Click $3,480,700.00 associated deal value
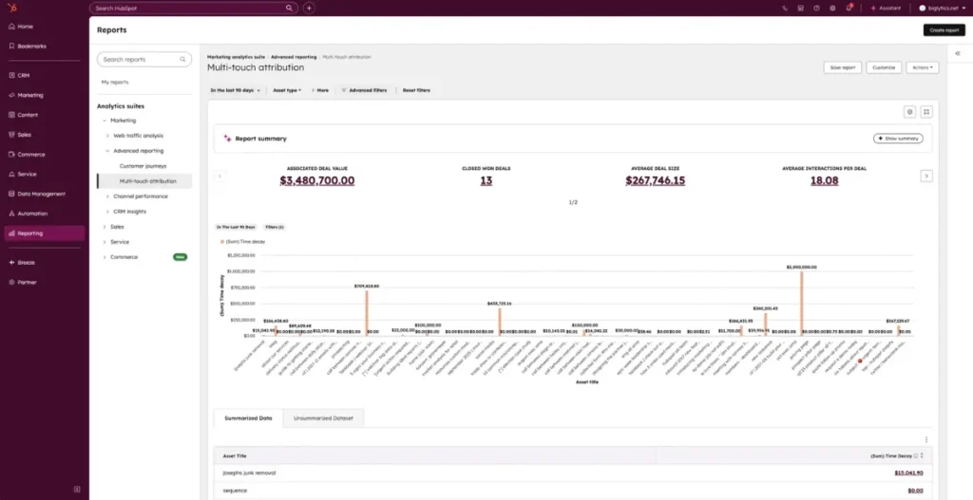 (x=317, y=180)
